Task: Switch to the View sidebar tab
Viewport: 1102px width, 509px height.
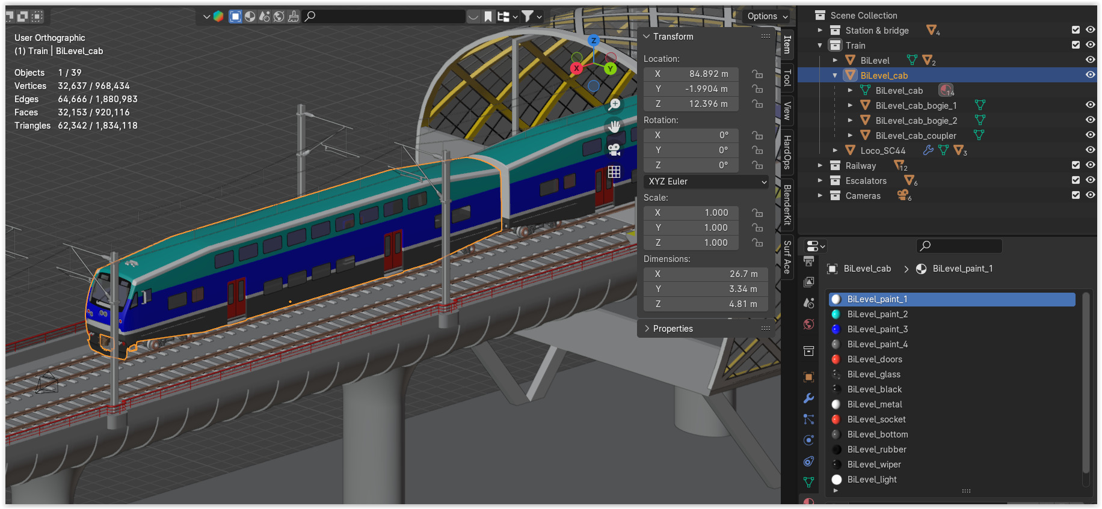Action: [x=787, y=111]
